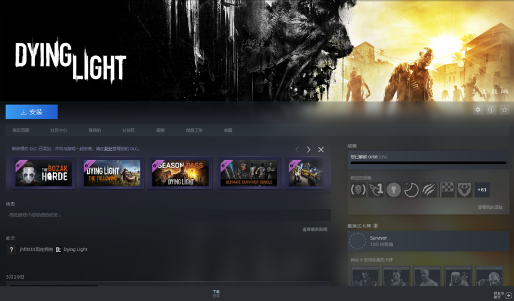Open the second trading card thumbnail
This screenshot has width=514, height=301.
click(x=396, y=276)
